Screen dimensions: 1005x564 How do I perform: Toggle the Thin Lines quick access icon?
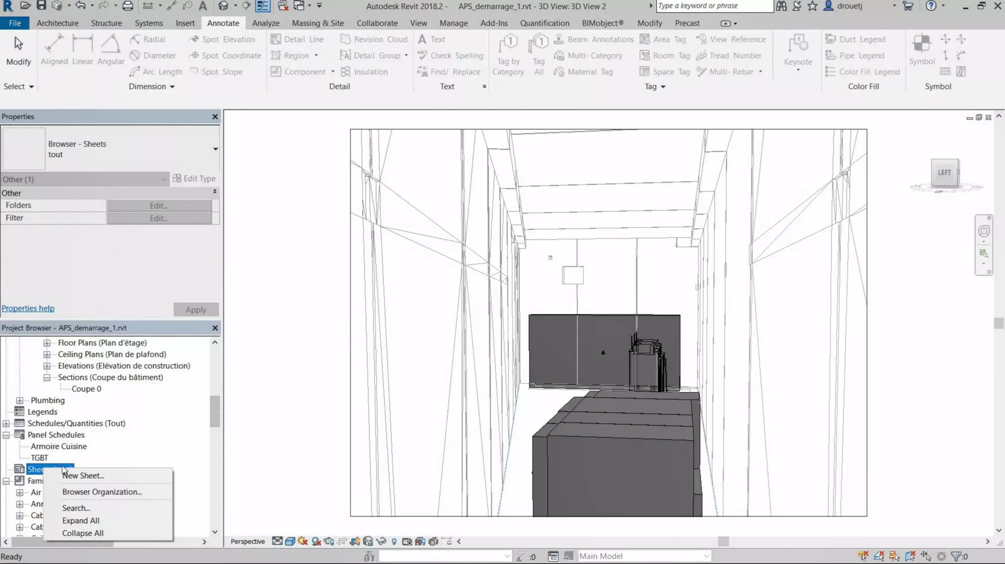click(x=263, y=6)
